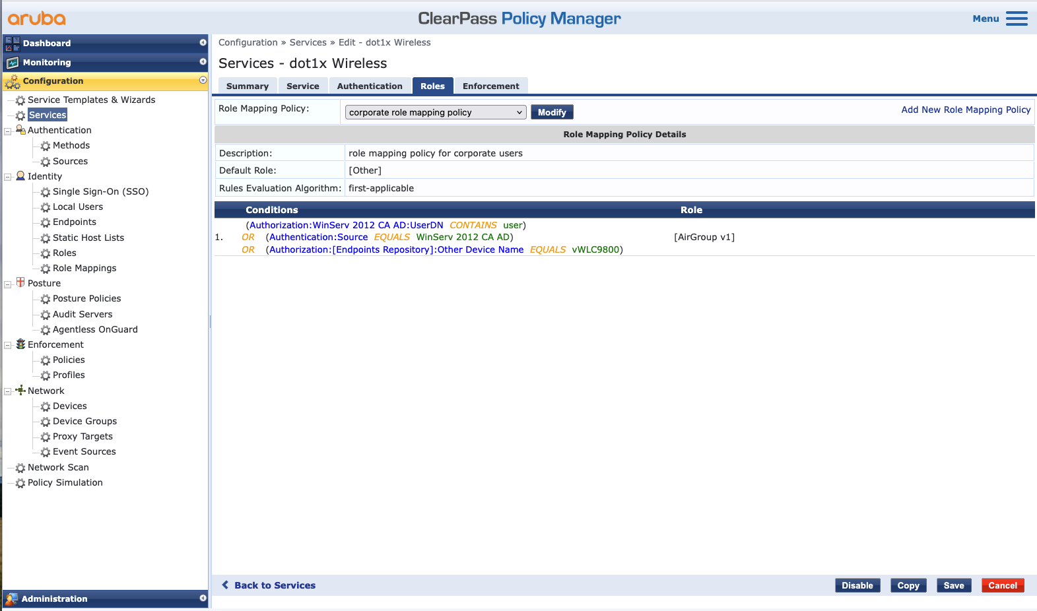
Task: Click the aruba logo
Action: click(x=37, y=18)
